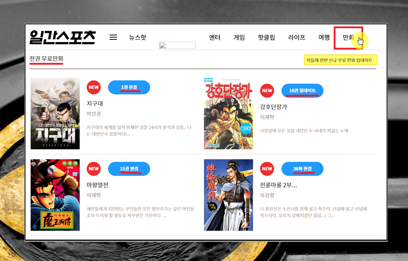Image resolution: width=408 pixels, height=261 pixels.
Task: Click the 지구대 description text
Action: pos(139,131)
